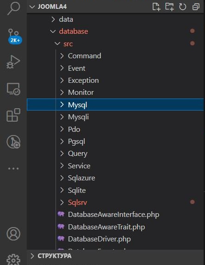Open DatabaseDriver.php file
Viewport: 205px width, 265px height.
[x=99, y=239]
